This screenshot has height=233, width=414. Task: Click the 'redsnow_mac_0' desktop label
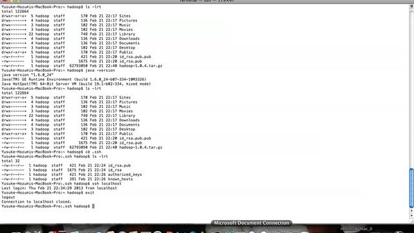[x=356, y=228]
